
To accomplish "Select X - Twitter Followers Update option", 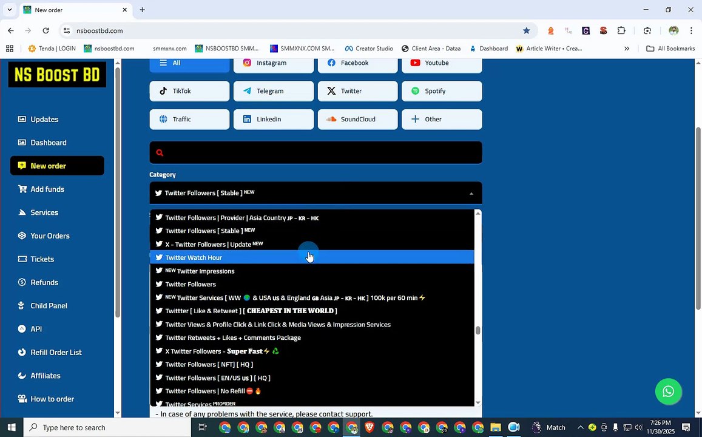I will tap(312, 244).
